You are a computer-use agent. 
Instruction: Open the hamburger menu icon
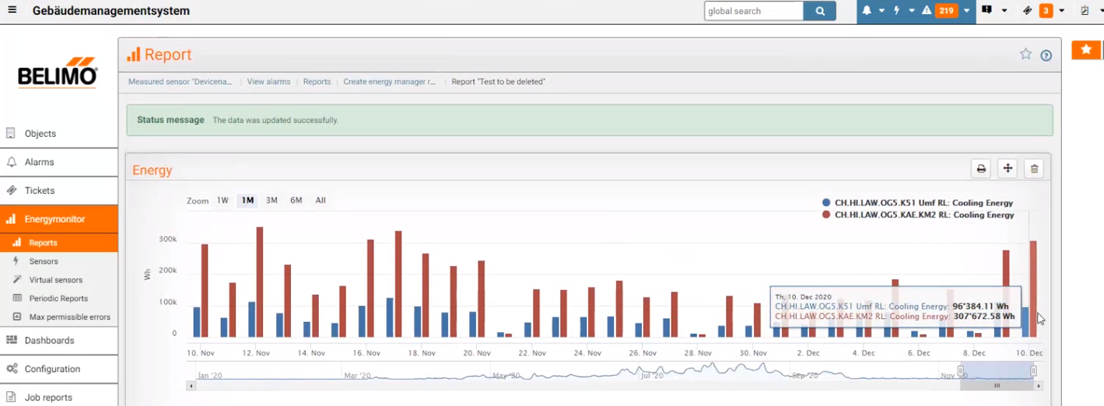coord(12,11)
